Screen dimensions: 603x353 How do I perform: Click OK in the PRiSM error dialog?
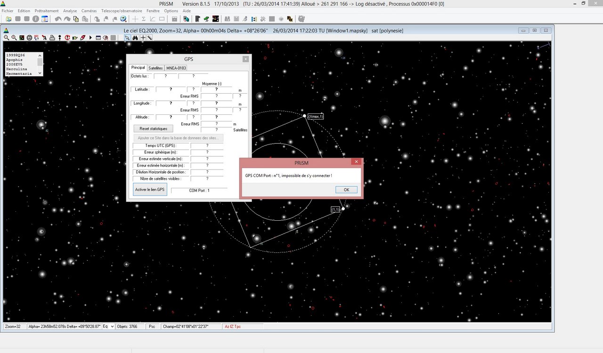346,190
